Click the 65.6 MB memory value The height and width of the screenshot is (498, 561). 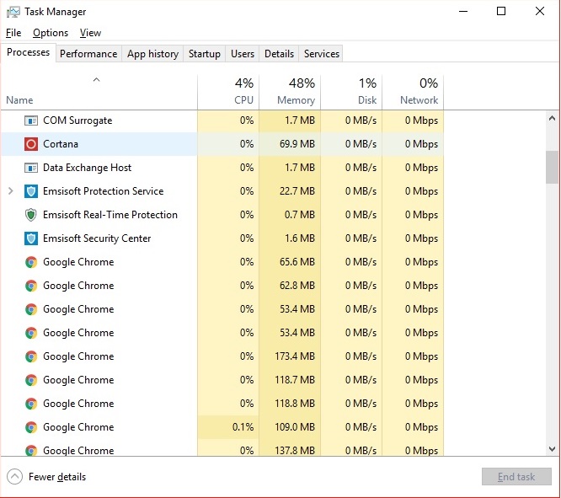click(297, 262)
